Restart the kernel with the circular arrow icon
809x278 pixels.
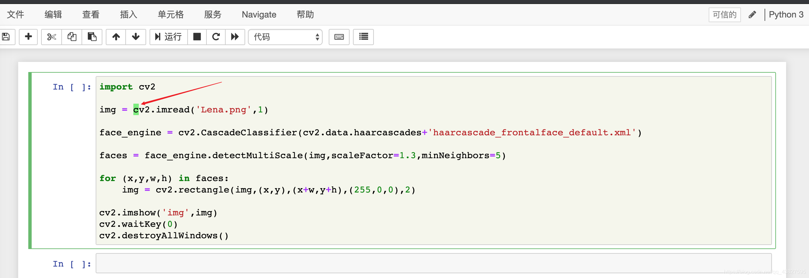pyautogui.click(x=216, y=37)
